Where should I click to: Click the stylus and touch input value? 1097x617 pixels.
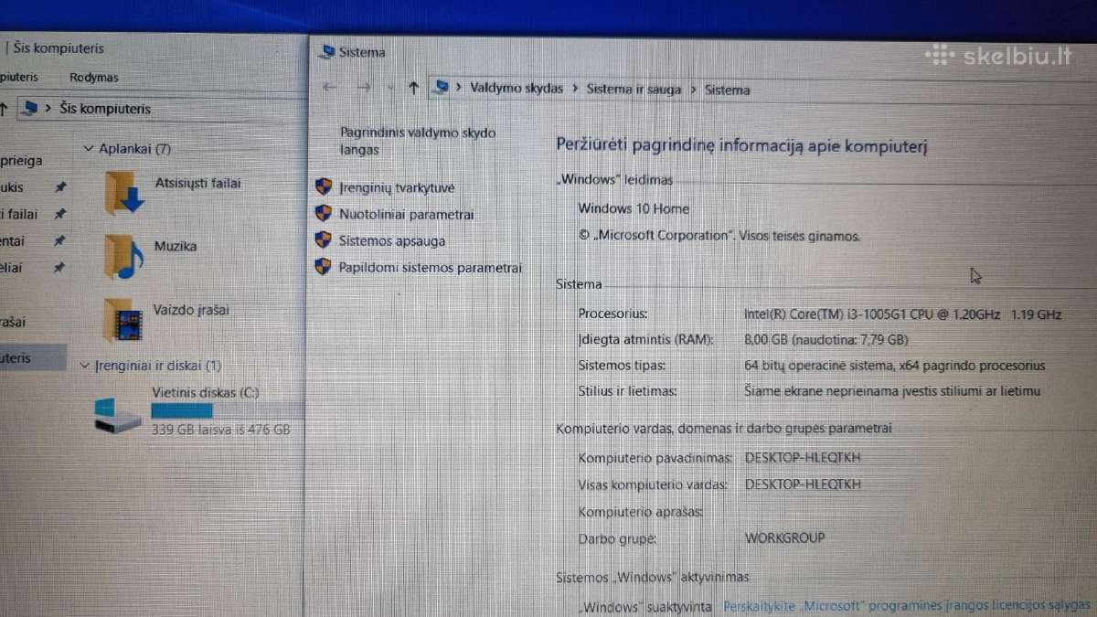tap(892, 391)
